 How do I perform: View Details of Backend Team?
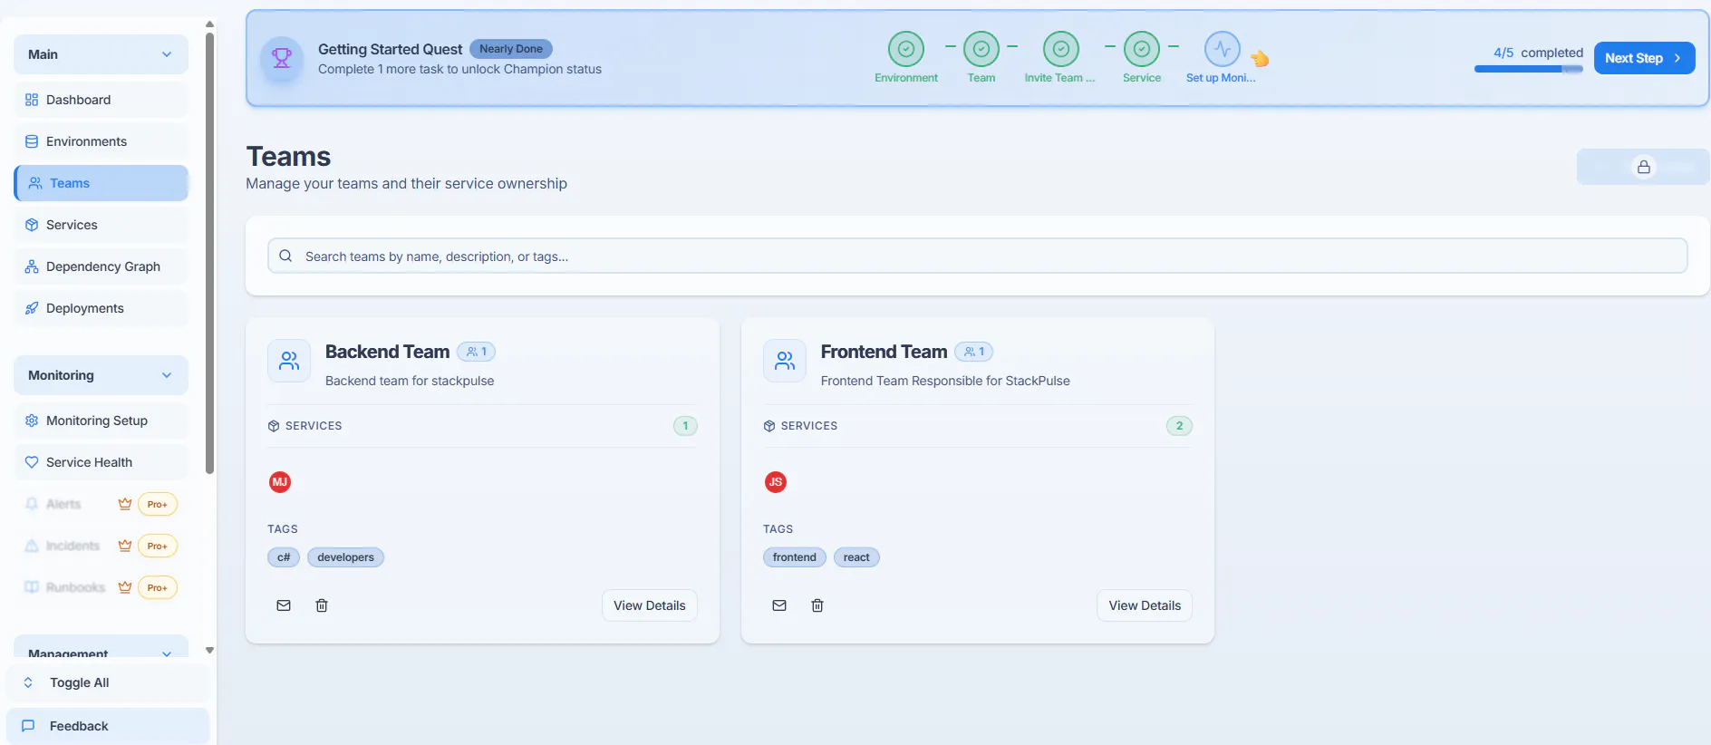tap(650, 605)
